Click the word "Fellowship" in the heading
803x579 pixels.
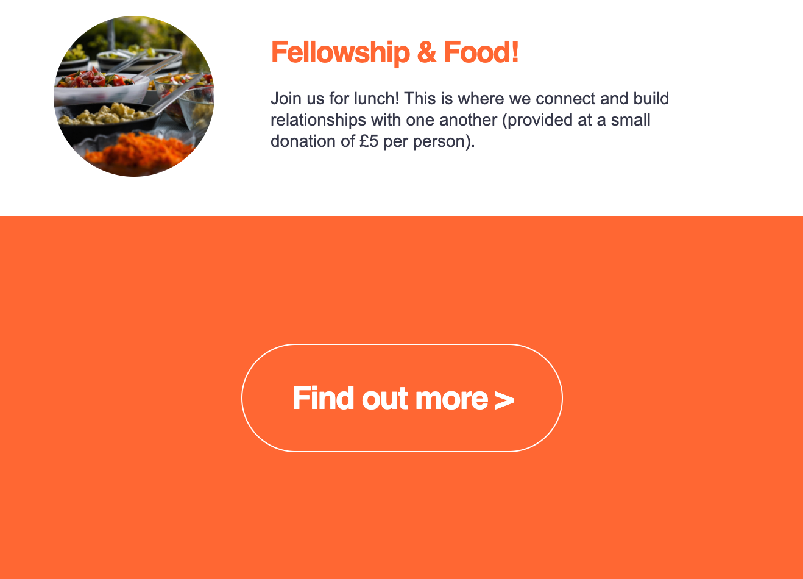tap(340, 52)
